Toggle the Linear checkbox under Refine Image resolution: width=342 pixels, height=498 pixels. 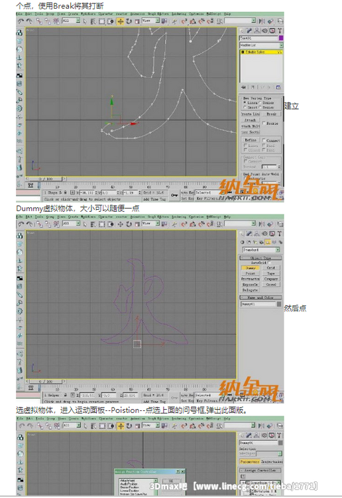click(245, 145)
